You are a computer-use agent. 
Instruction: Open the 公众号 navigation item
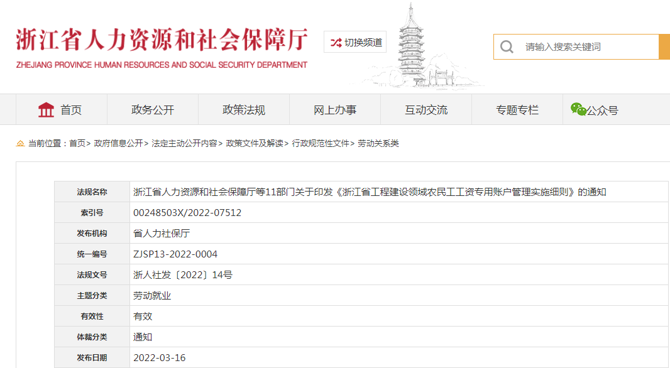click(595, 110)
